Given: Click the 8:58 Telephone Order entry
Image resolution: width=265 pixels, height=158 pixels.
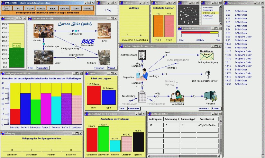Looking at the screenshot, I should pos(239,37).
